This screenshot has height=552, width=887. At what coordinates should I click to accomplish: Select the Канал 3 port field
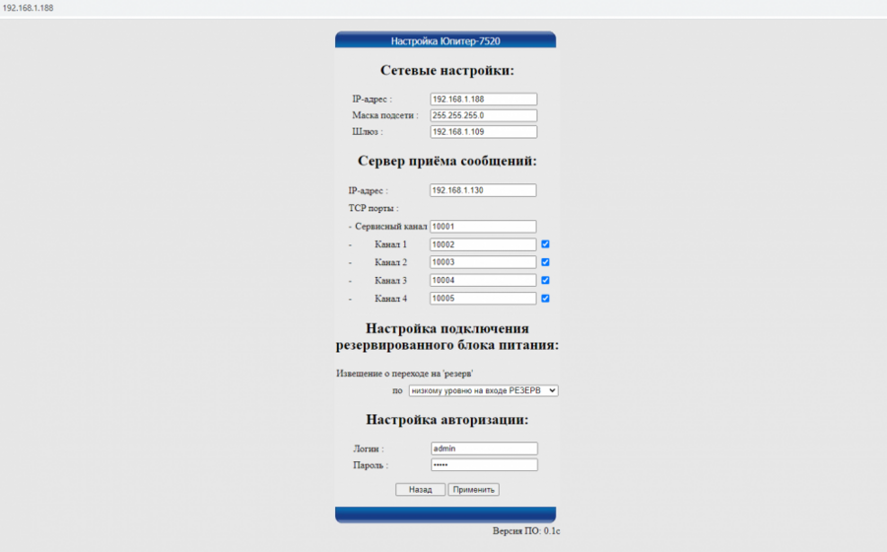(483, 281)
